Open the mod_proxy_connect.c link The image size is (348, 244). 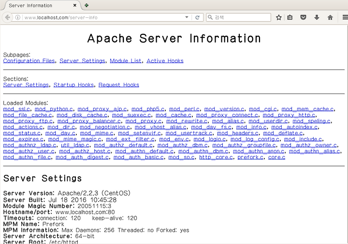227,115
